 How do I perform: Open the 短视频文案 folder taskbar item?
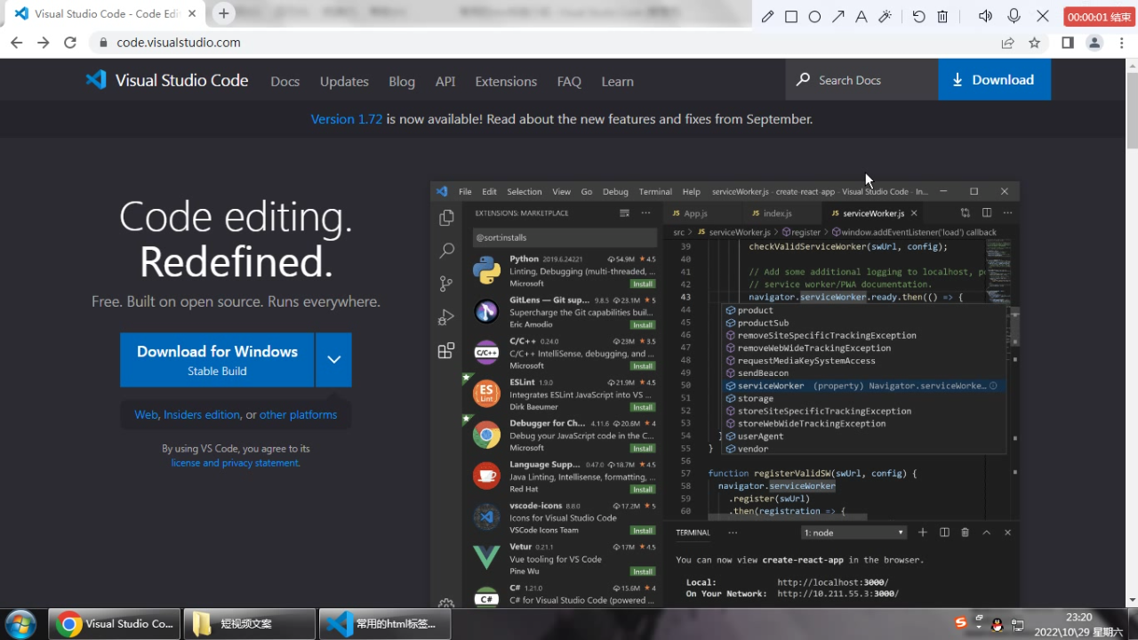249,624
